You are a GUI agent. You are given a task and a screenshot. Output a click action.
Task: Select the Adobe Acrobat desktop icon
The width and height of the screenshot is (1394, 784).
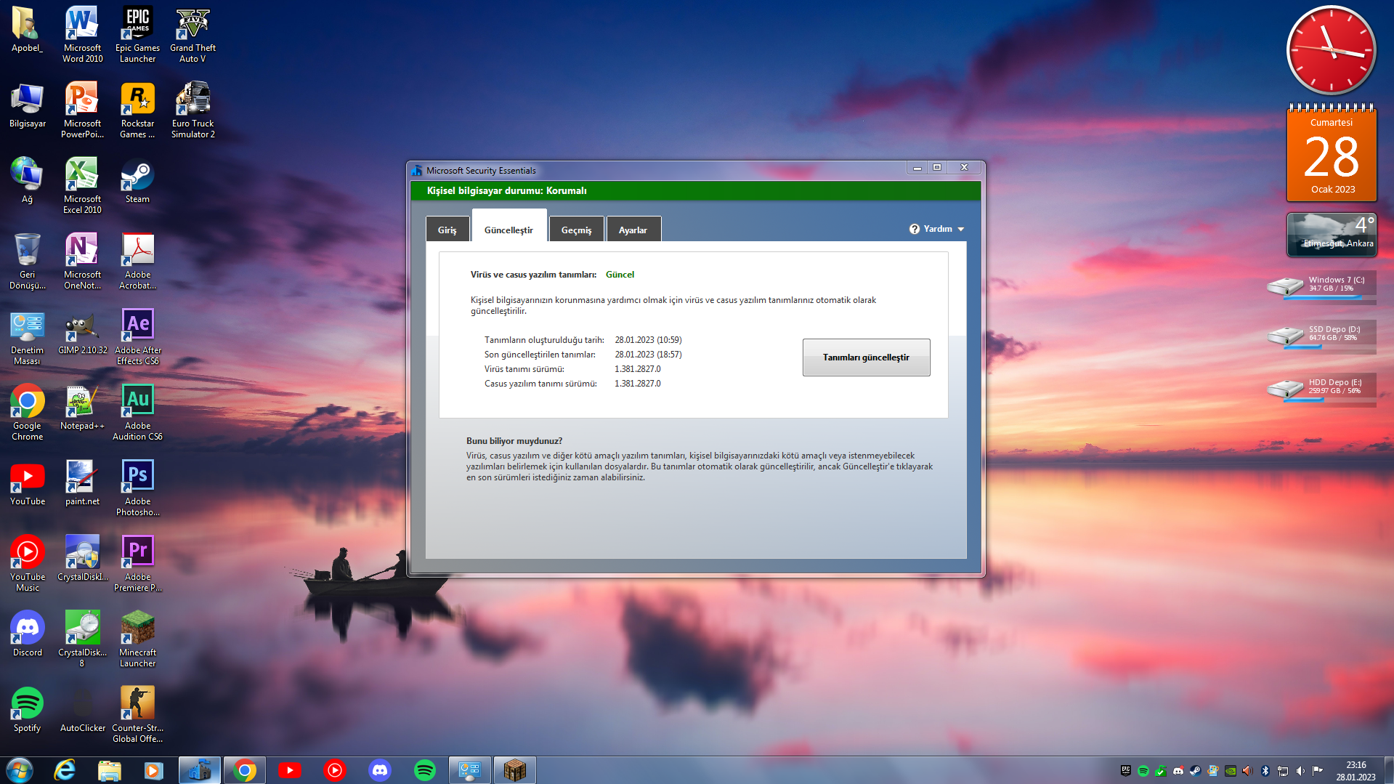[137, 262]
